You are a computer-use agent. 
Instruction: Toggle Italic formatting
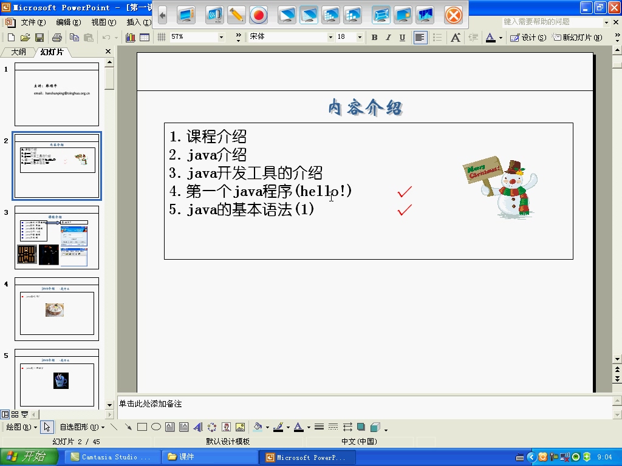tap(388, 37)
